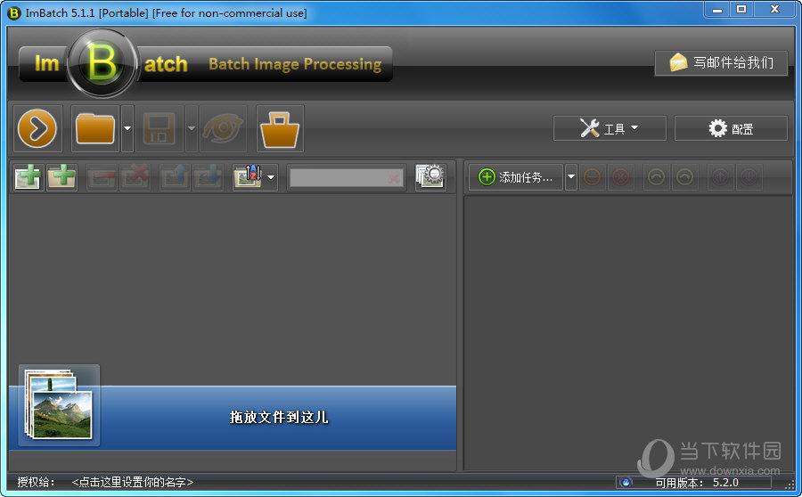Image resolution: width=802 pixels, height=497 pixels.
Task: Expand the dropdown arrow beside the folder icon
Action: (127, 128)
